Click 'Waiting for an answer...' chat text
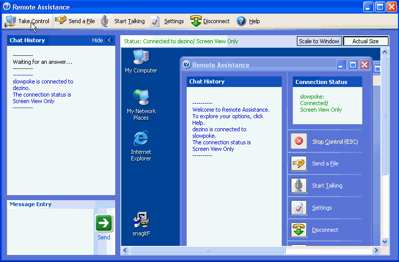399x262 pixels. [x=42, y=62]
